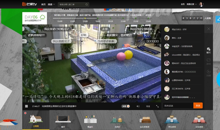Screen dimensions: 220x130
Task: Open the 聊天 chat panel tab
Action: [x=208, y=50]
